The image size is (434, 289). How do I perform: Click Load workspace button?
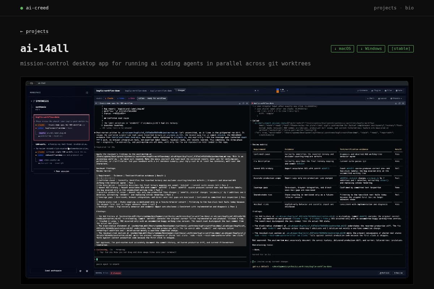53,271
